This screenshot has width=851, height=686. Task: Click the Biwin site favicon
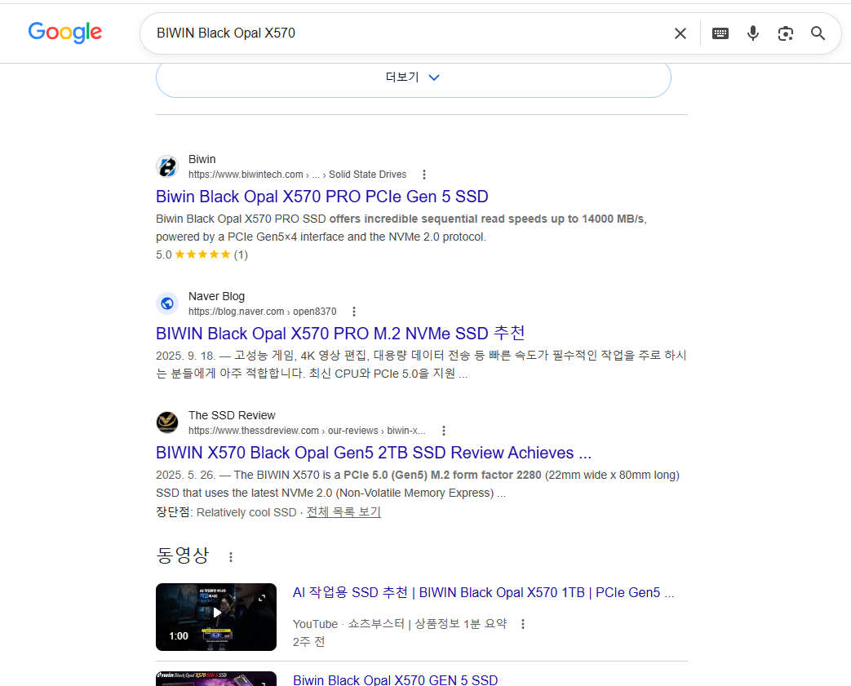click(167, 166)
